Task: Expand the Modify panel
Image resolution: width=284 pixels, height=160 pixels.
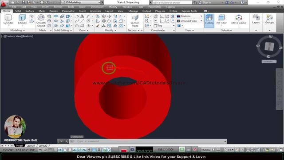Action: point(110,30)
